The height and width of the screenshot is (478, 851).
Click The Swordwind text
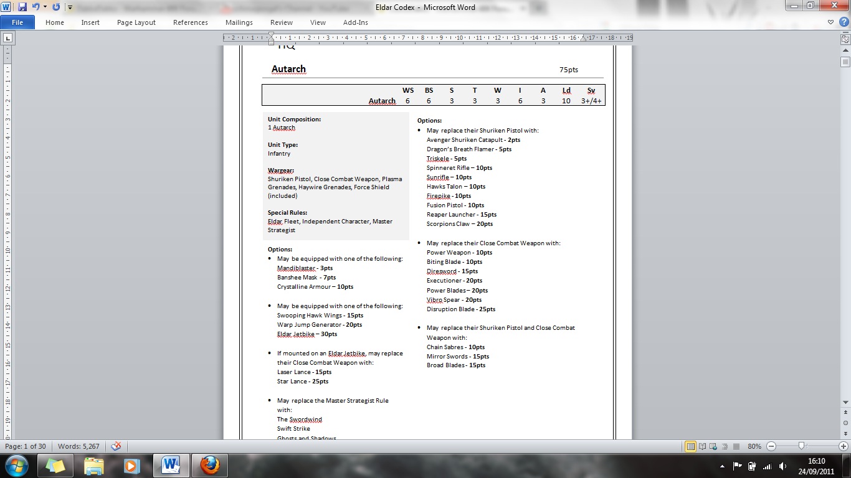pos(300,419)
